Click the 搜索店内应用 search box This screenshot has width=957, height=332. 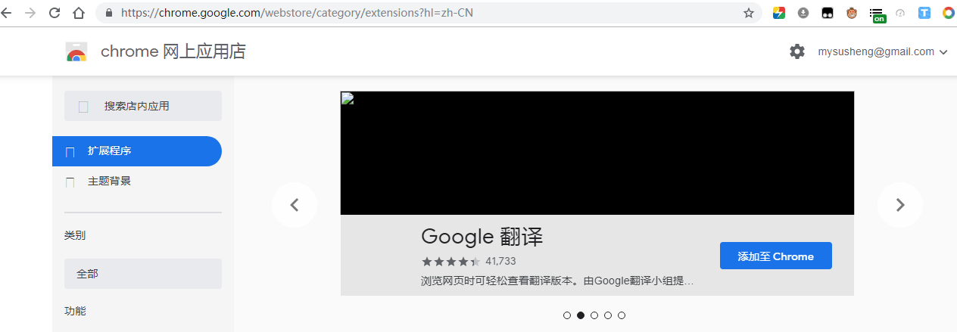coord(143,106)
